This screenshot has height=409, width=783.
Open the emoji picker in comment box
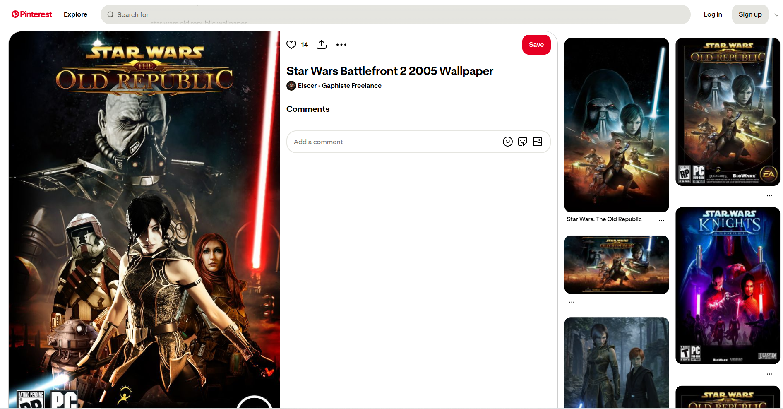click(508, 142)
